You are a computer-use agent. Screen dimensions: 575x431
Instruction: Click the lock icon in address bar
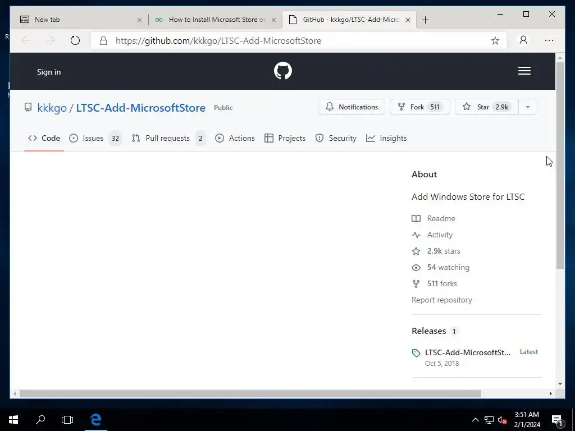click(103, 40)
